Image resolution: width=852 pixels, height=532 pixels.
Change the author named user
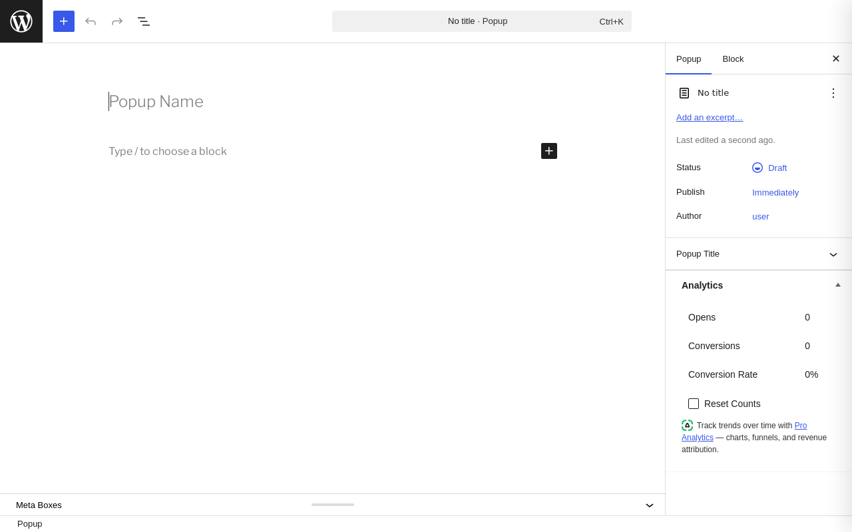pos(761,217)
